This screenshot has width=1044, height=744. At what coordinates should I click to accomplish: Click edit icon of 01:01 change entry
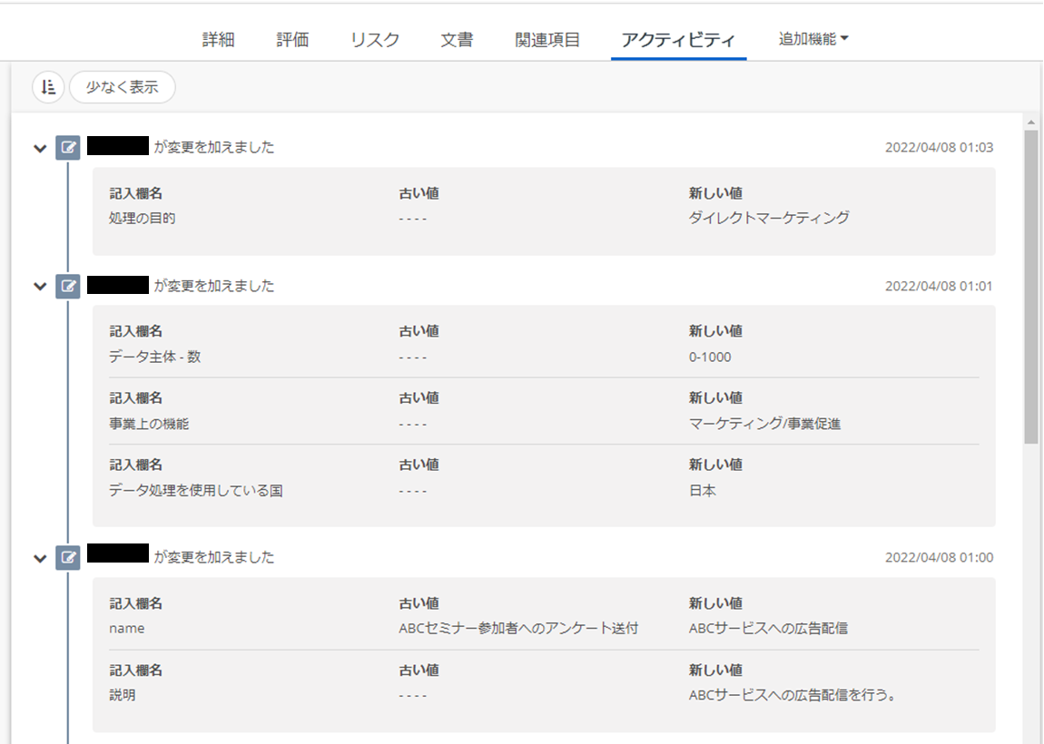click(x=68, y=286)
